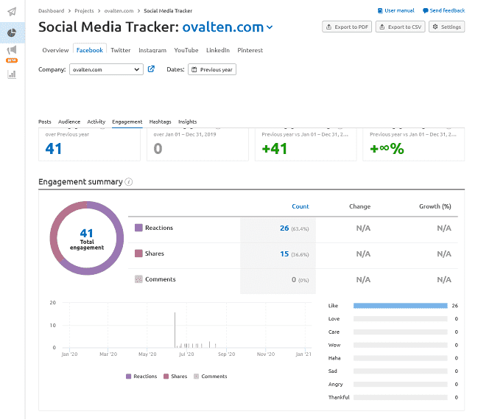
Task: Click the Comments color swatch in table
Action: 138,279
